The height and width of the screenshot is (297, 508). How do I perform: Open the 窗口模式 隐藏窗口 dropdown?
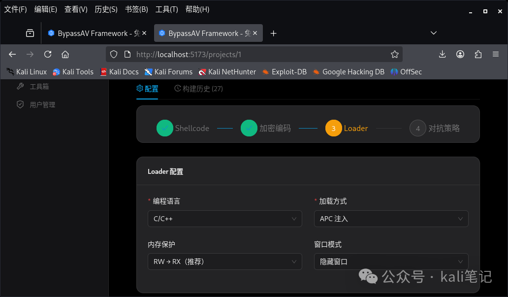(x=391, y=262)
